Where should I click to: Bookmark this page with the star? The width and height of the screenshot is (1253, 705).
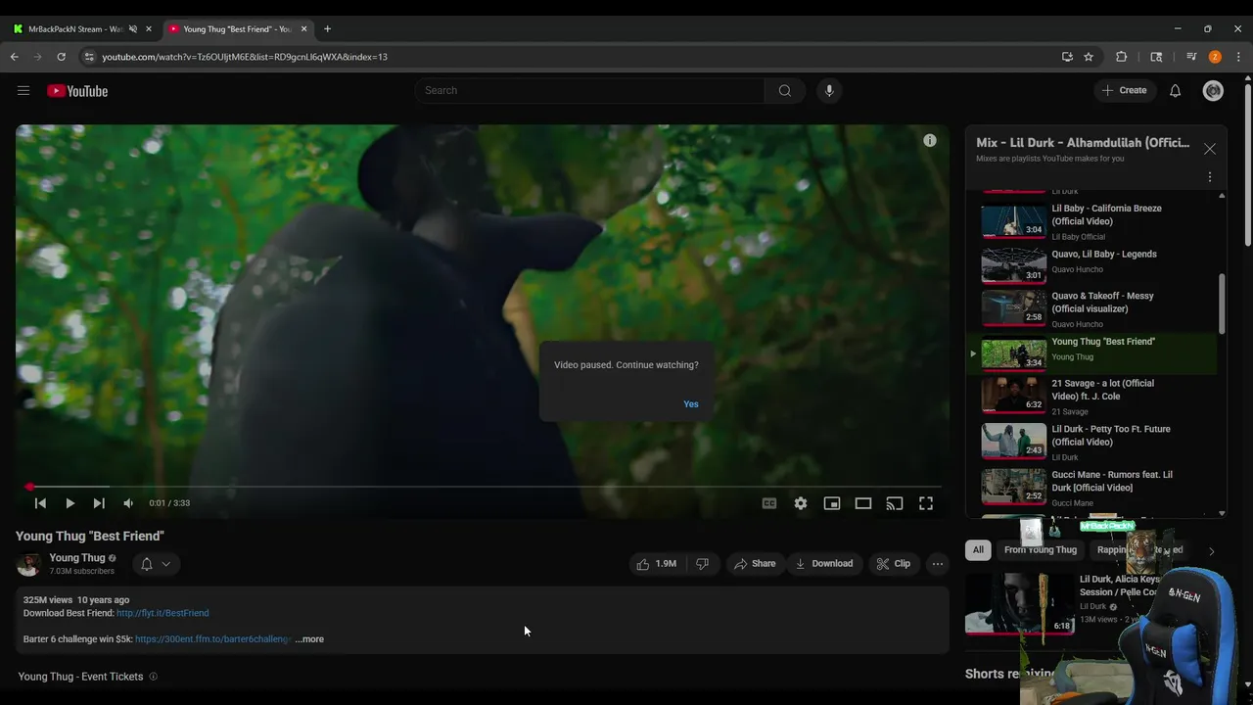click(x=1089, y=57)
